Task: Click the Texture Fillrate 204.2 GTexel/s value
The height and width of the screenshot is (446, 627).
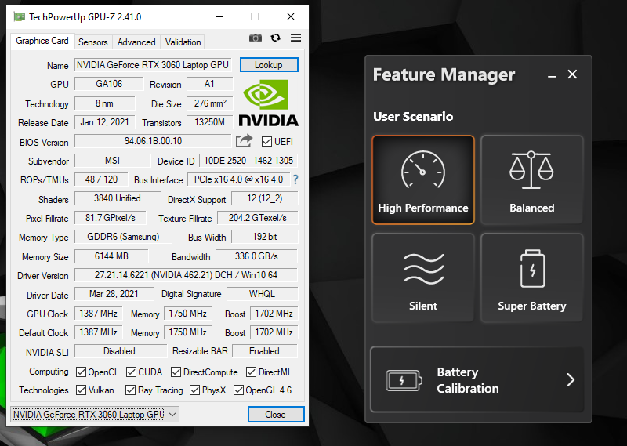Action: pos(258,218)
